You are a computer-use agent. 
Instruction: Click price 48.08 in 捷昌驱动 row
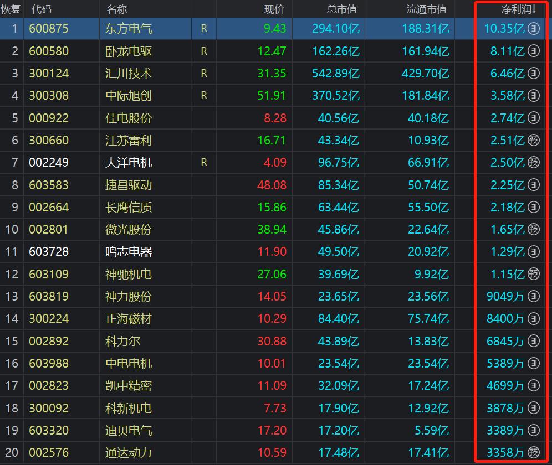272,185
